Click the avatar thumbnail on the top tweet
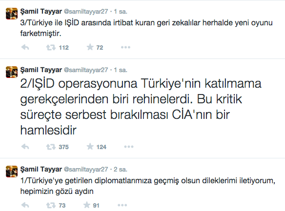This screenshot has height=211, width=285. [12, 14]
